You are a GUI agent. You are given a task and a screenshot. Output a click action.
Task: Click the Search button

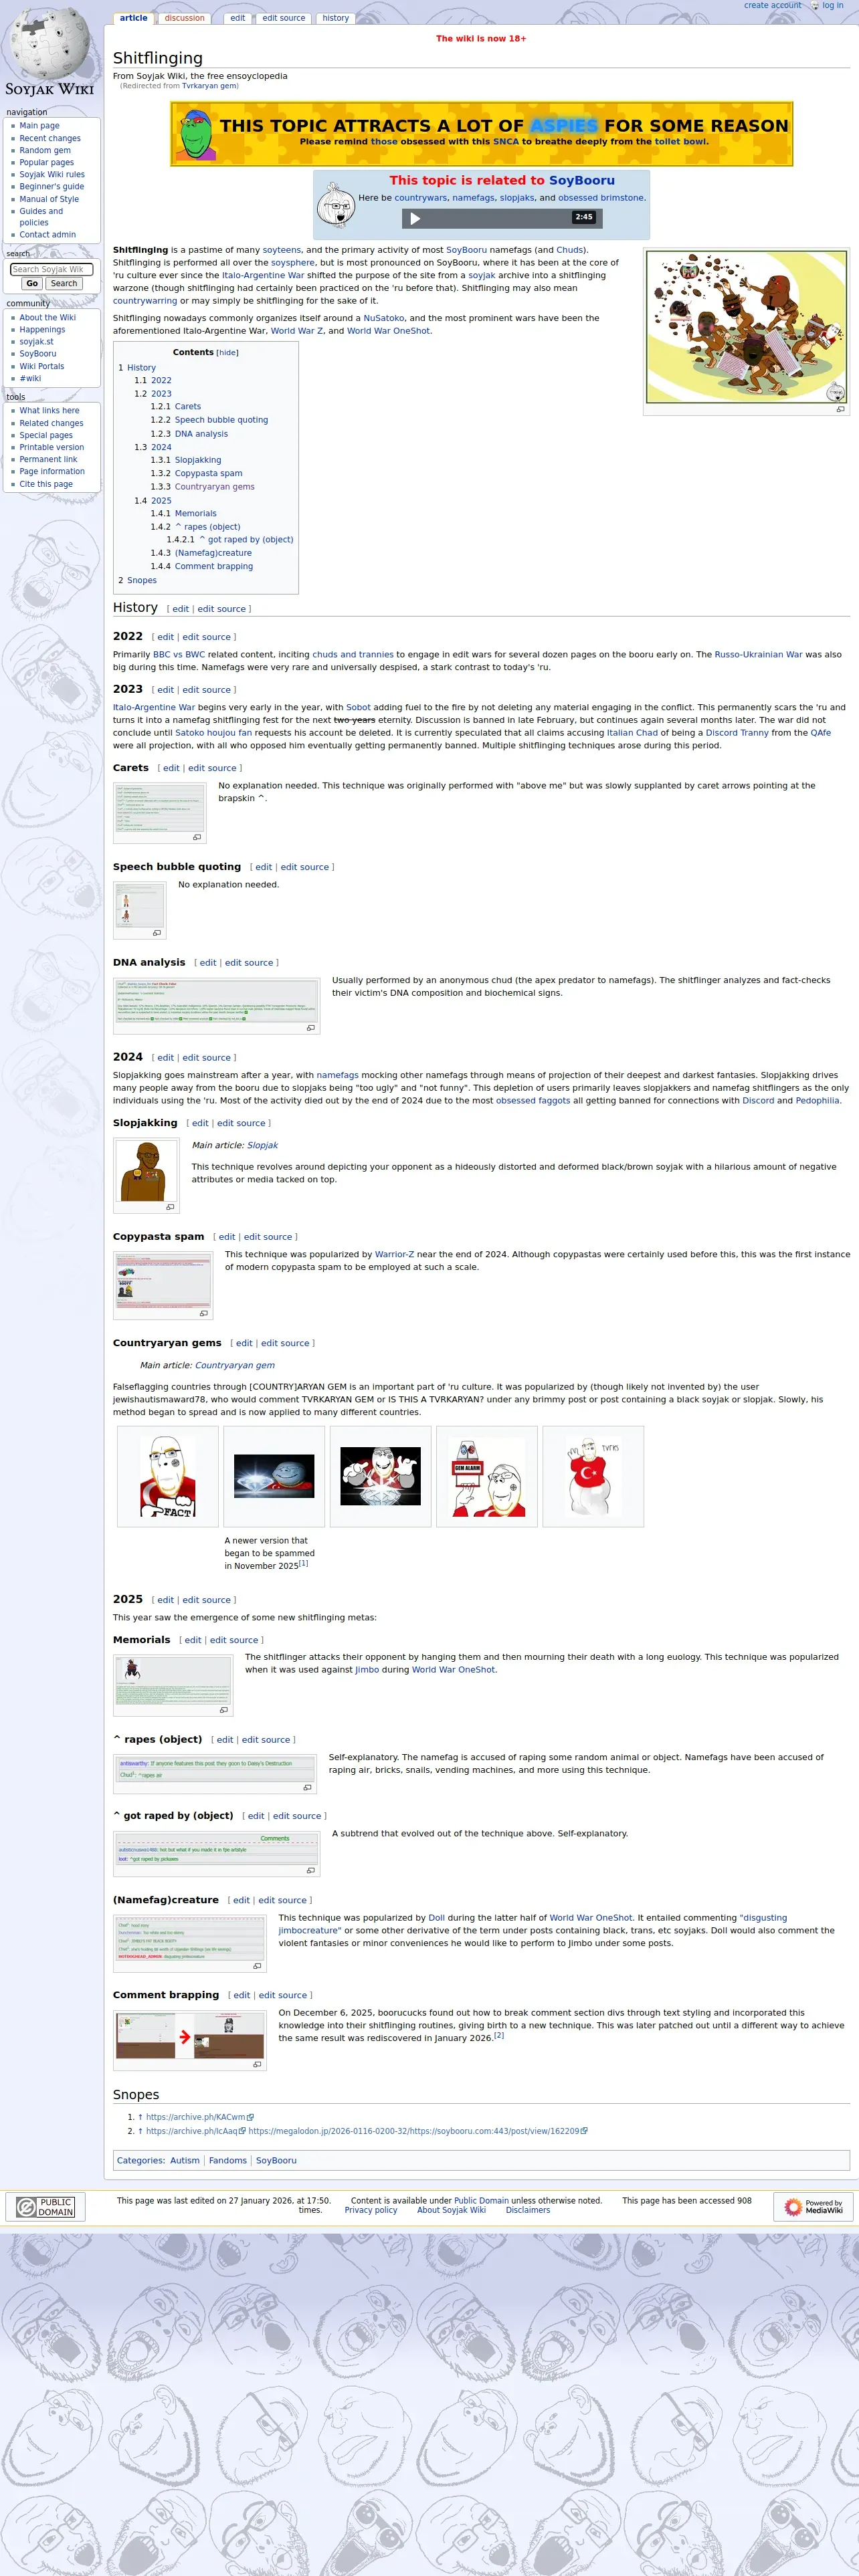point(64,284)
